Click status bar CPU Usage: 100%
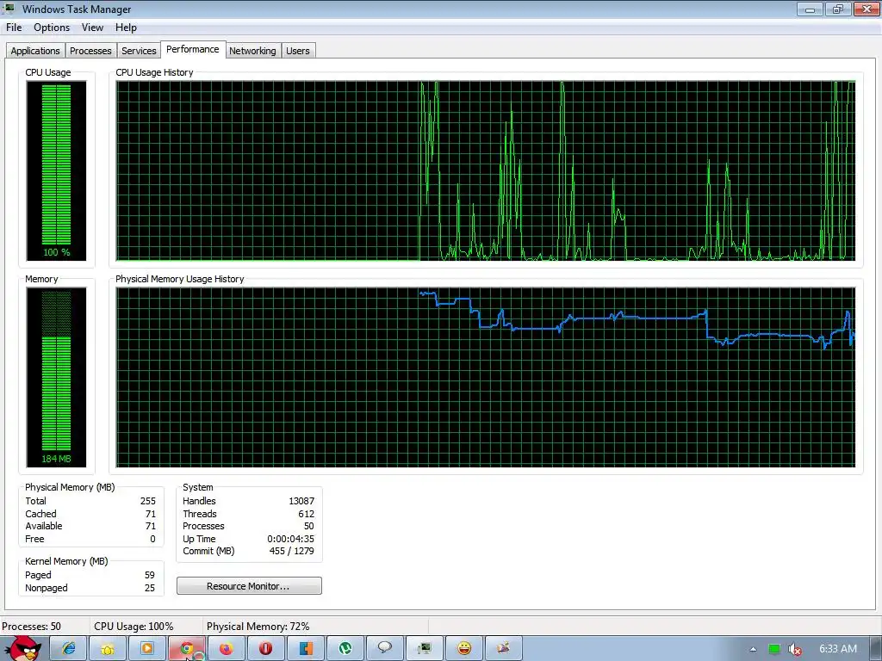Screen dimensions: 882x661 tap(134, 627)
